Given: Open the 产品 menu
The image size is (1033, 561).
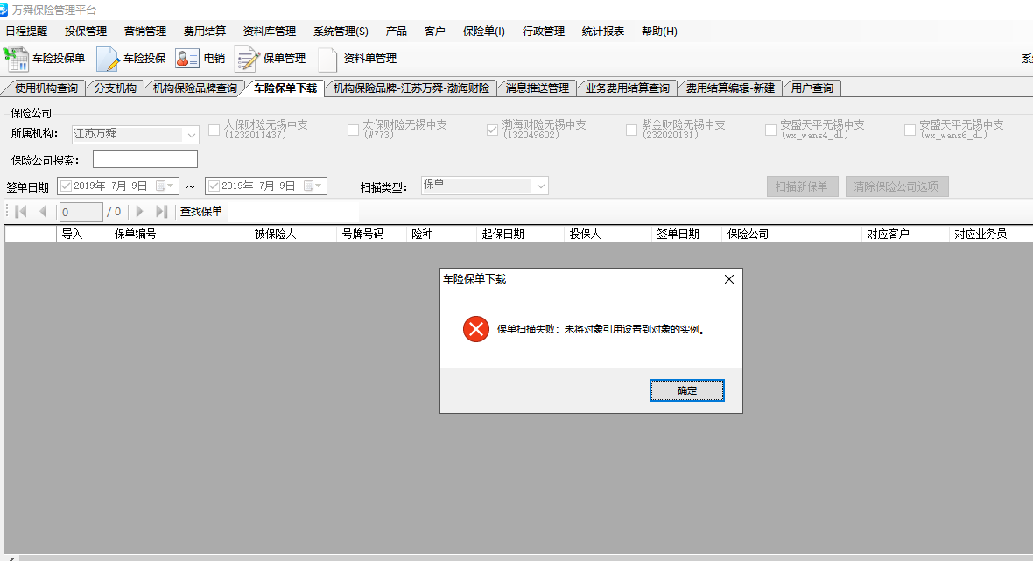Looking at the screenshot, I should (396, 31).
